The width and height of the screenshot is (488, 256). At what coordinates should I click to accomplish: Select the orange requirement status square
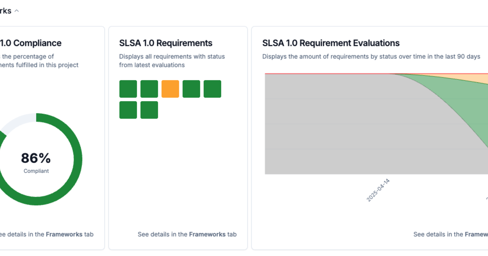pos(170,89)
